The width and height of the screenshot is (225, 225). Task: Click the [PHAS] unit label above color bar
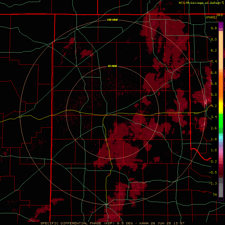[x=211, y=17]
